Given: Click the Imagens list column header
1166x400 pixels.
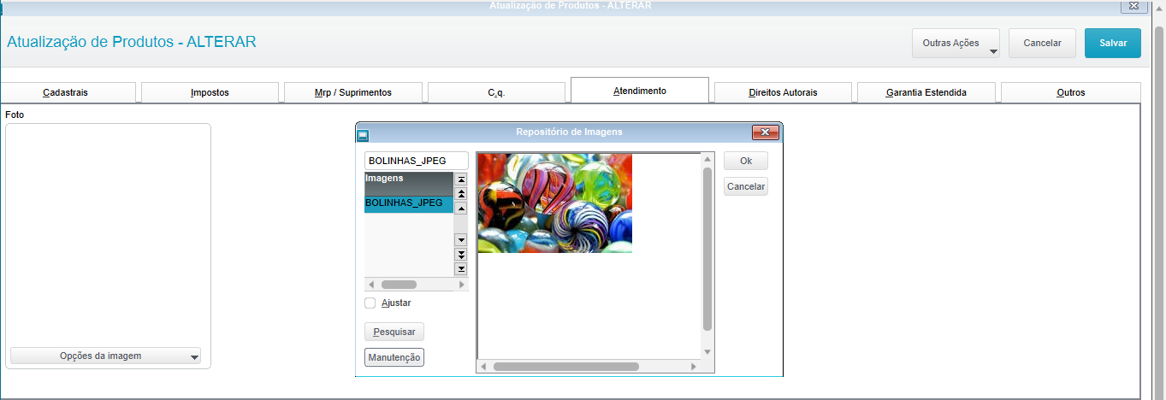Looking at the screenshot, I should pyautogui.click(x=409, y=184).
